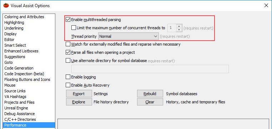Viewport: 272px width, 129px height.
Task: Click Rebuild symbol databases button
Action: (150, 94)
